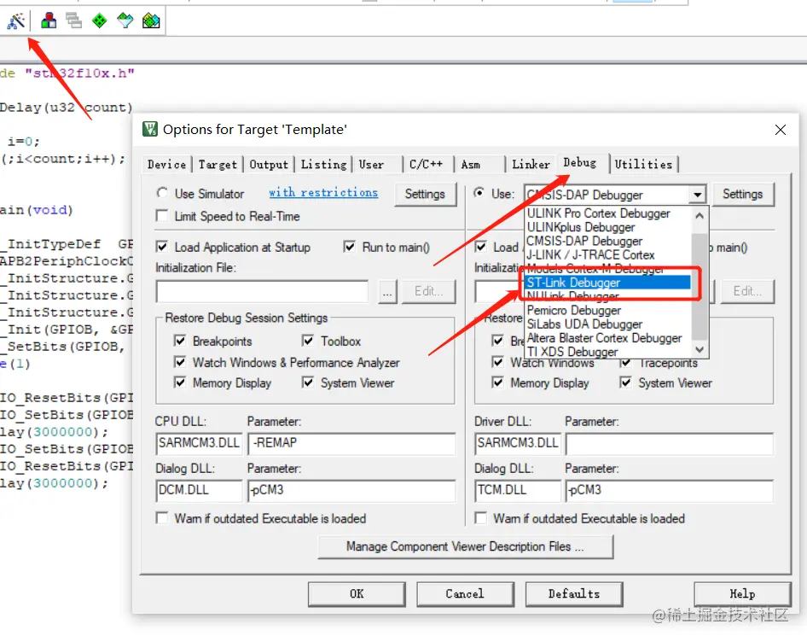
Task: Follow the 'with restrictions' link
Action: pos(323,193)
